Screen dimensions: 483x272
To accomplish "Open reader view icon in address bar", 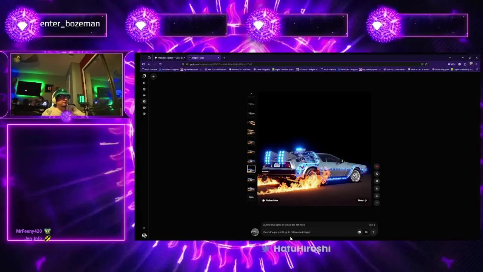I will point(422,64).
